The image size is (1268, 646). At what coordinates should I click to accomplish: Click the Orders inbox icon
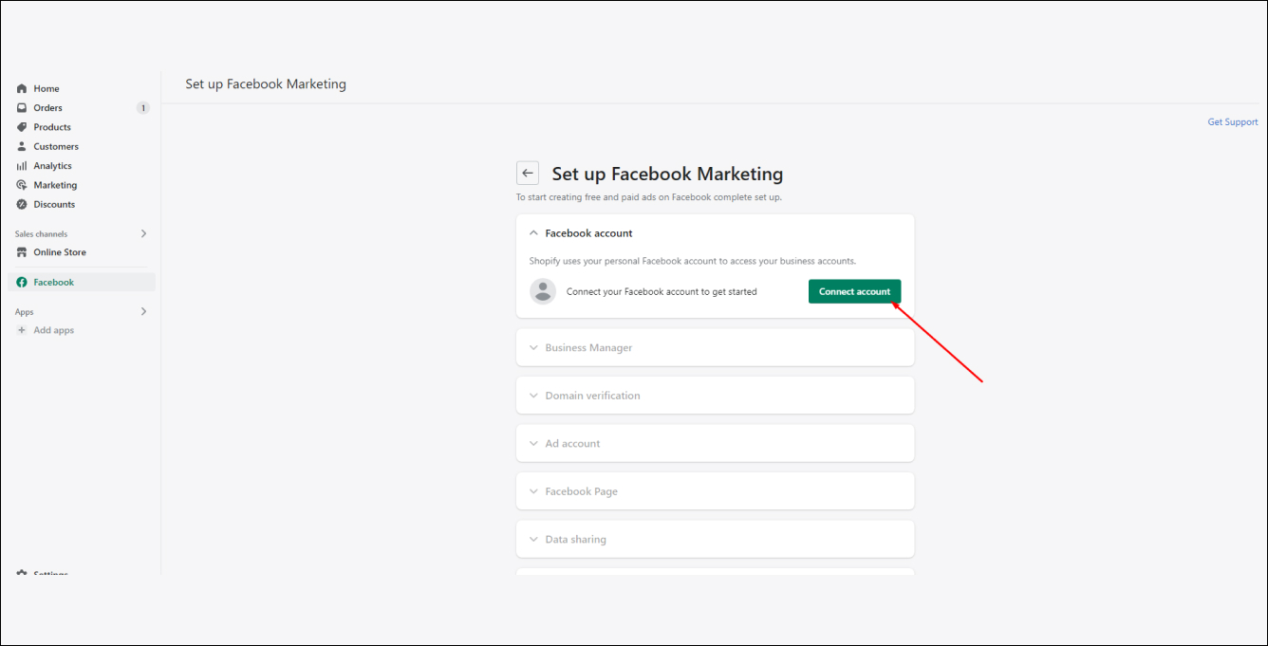[x=22, y=108]
